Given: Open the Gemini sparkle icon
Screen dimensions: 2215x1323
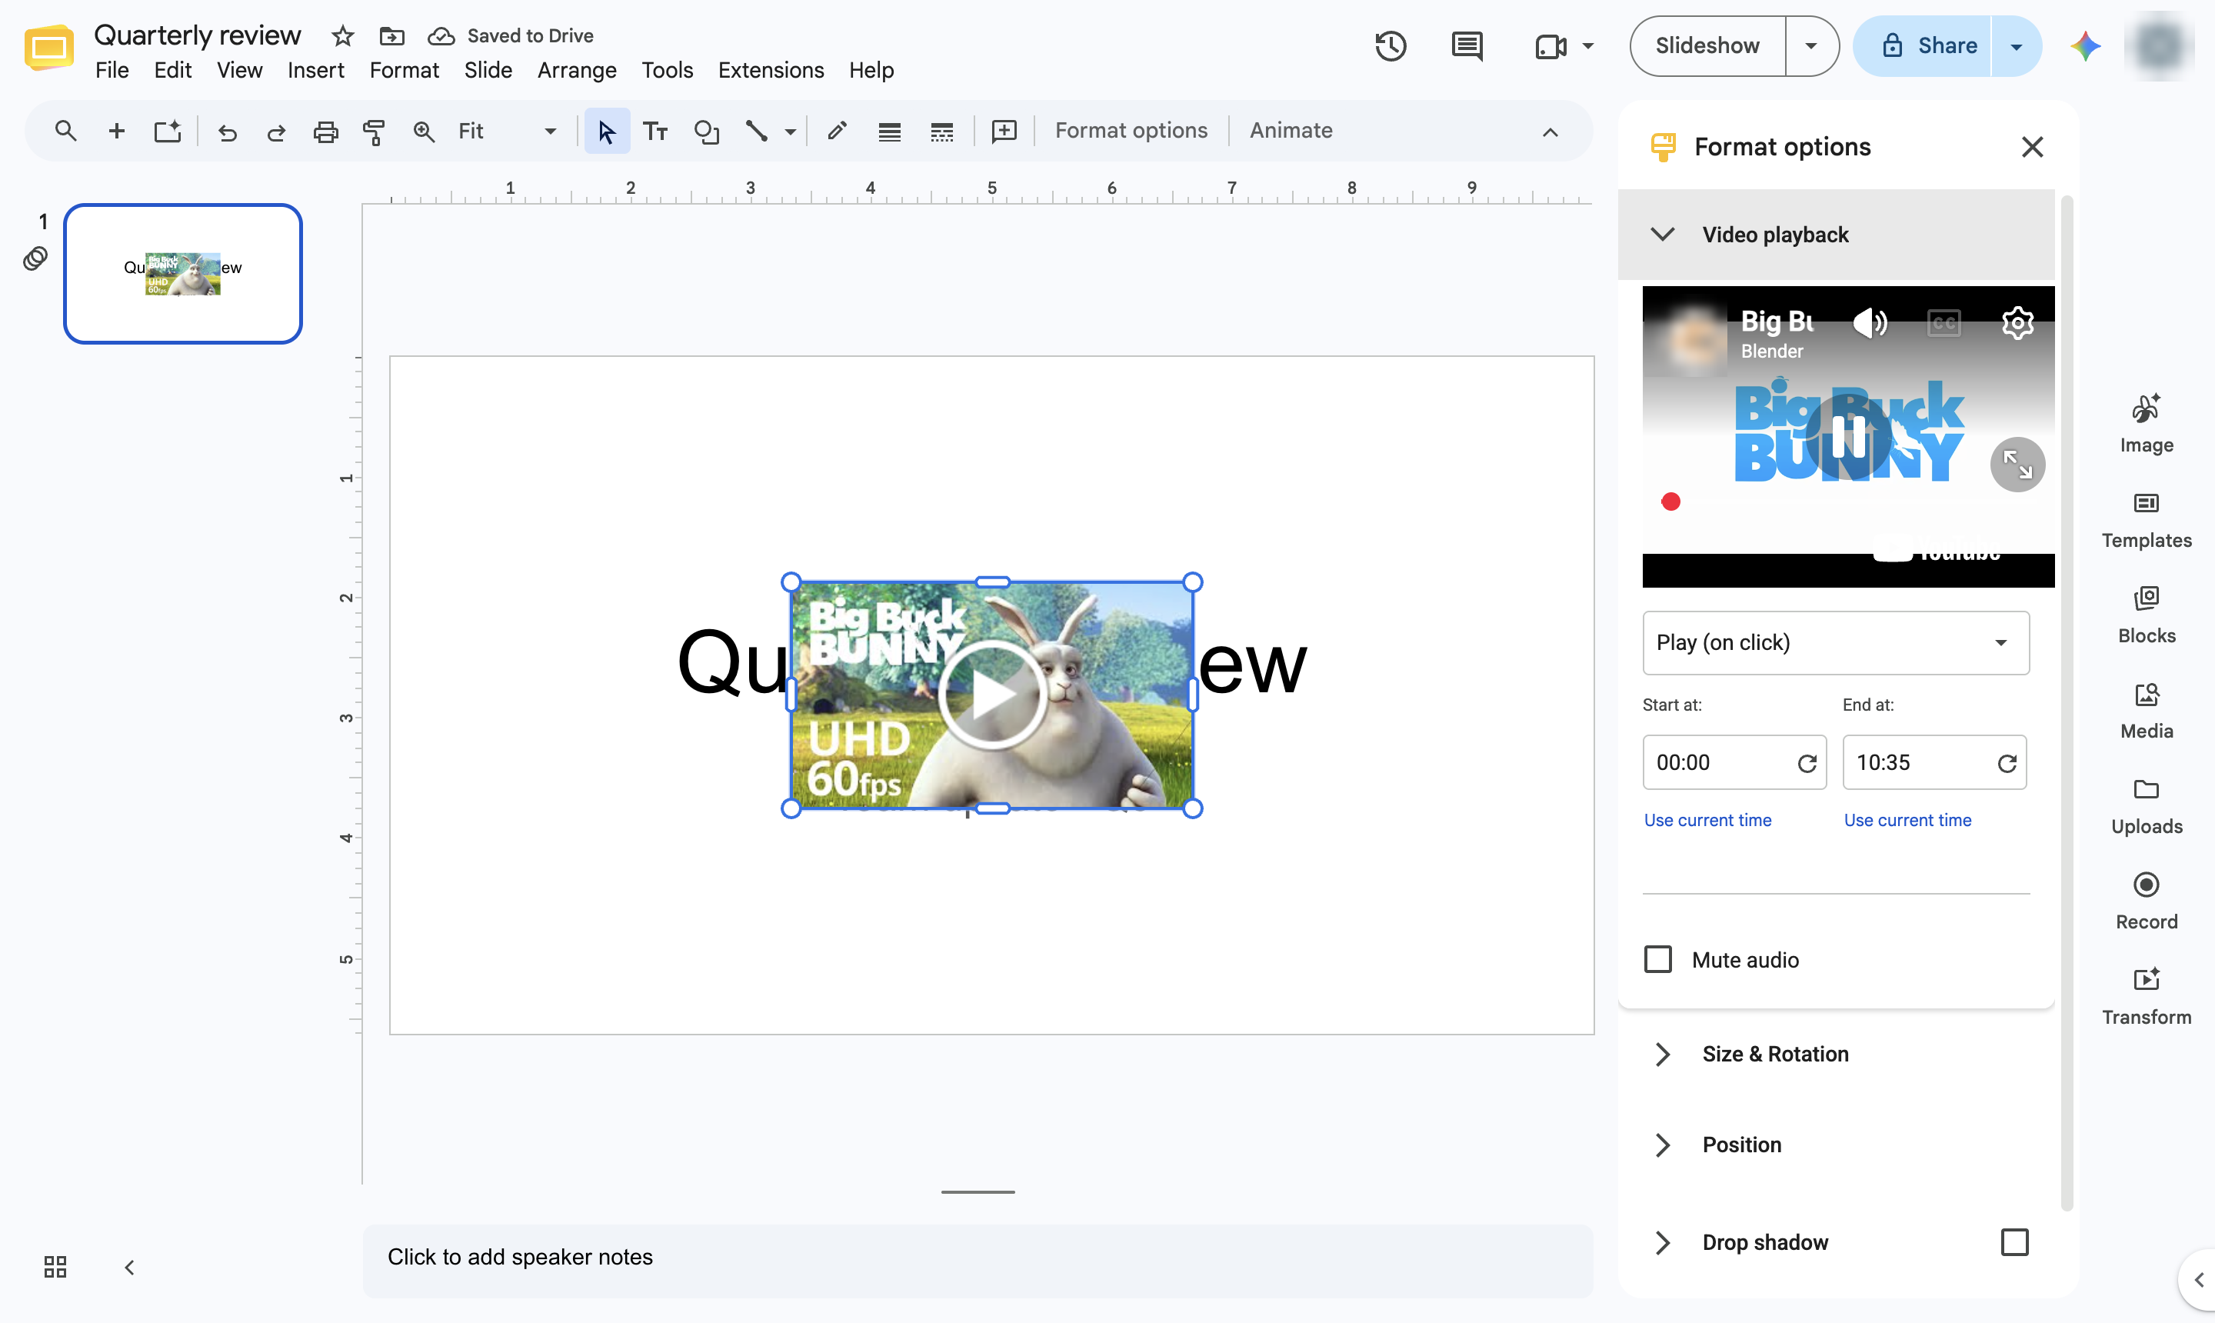Looking at the screenshot, I should [x=2085, y=45].
